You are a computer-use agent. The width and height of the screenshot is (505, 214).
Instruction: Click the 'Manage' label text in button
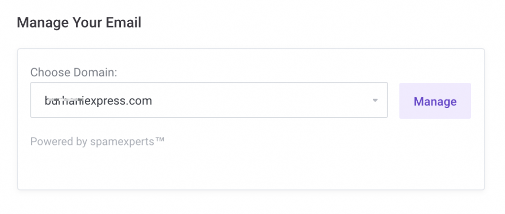[x=434, y=102]
